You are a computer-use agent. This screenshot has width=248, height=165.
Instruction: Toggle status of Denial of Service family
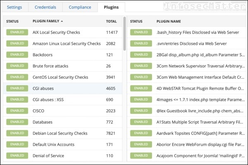17,156
